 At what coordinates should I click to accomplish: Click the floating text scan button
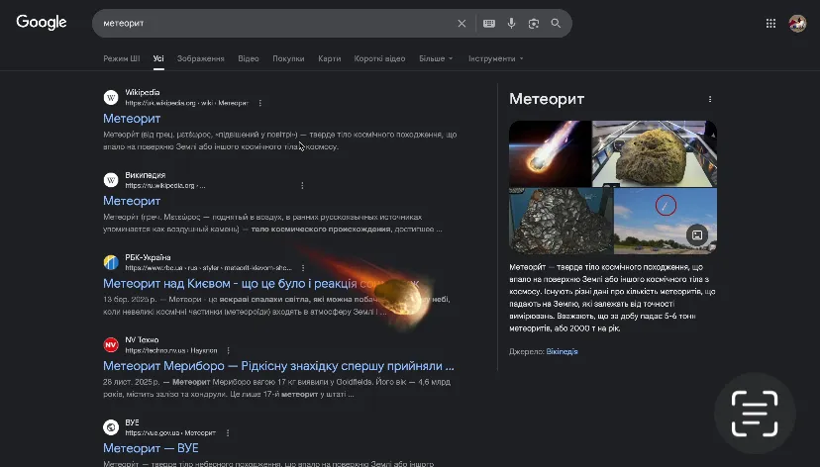(755, 414)
